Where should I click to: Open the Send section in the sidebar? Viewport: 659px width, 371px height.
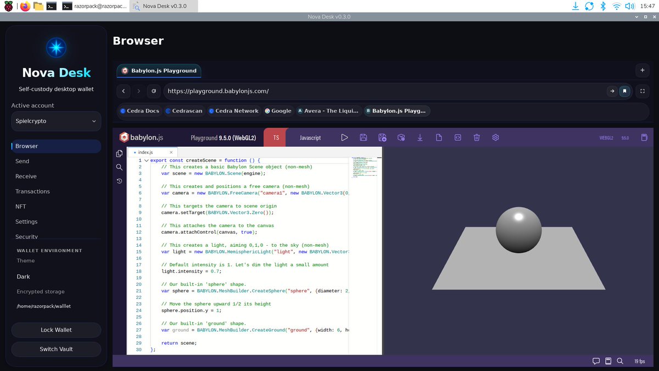pyautogui.click(x=56, y=161)
